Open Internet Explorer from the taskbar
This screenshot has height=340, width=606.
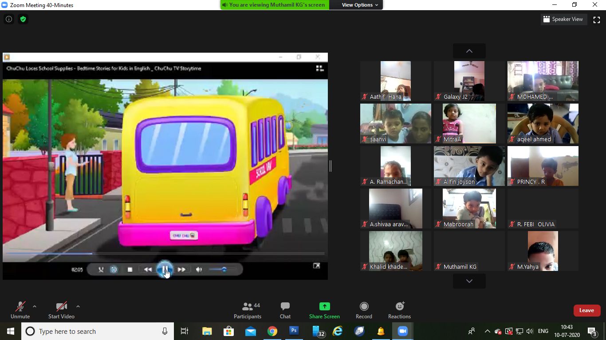tap(338, 331)
